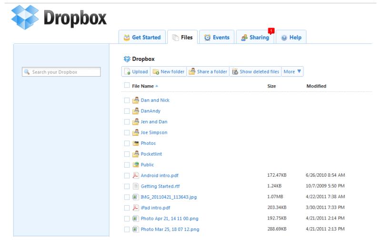The image size is (381, 240).
Task: Click image icon for Photo Mar 25 png
Action: click(x=135, y=229)
